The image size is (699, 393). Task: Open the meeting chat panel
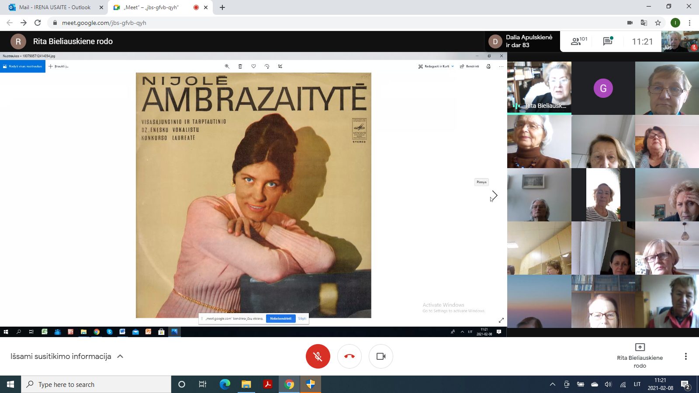pos(608,41)
